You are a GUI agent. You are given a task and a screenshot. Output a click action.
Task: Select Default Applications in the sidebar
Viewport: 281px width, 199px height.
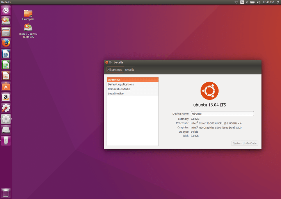[133, 84]
